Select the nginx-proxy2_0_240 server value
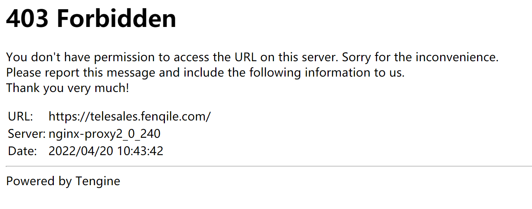The width and height of the screenshot is (532, 209). 105,134
